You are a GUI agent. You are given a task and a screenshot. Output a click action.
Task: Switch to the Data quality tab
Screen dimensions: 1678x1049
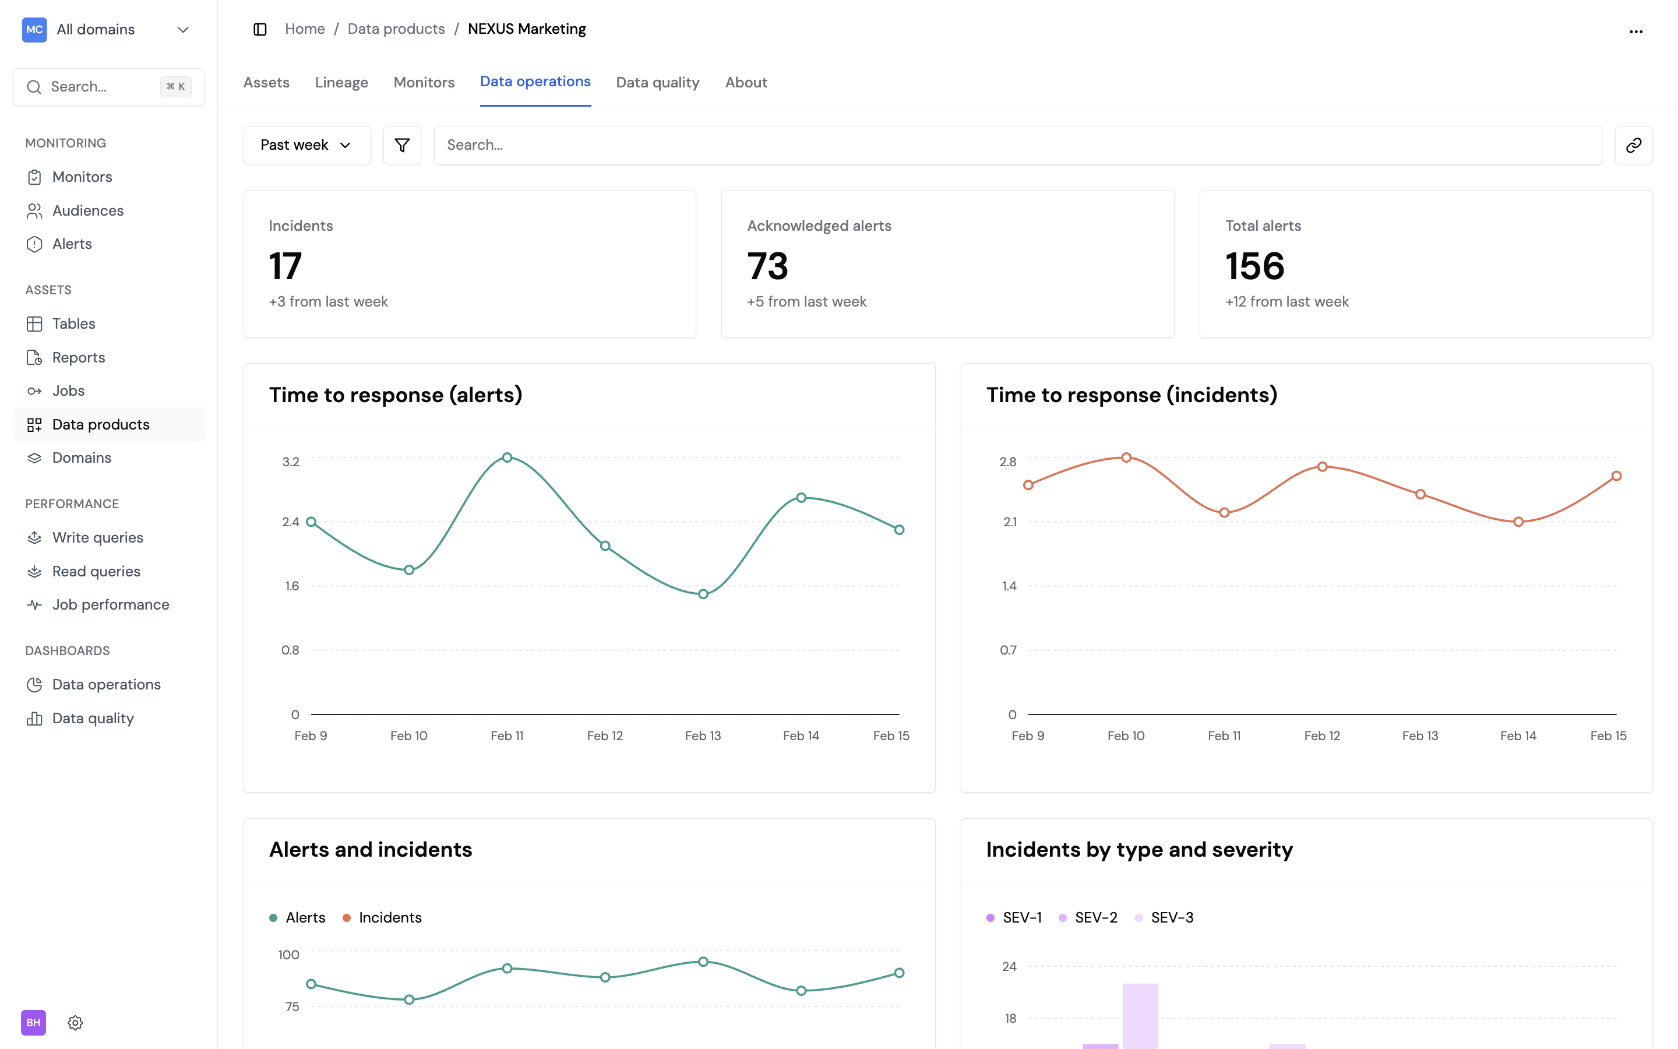click(657, 82)
